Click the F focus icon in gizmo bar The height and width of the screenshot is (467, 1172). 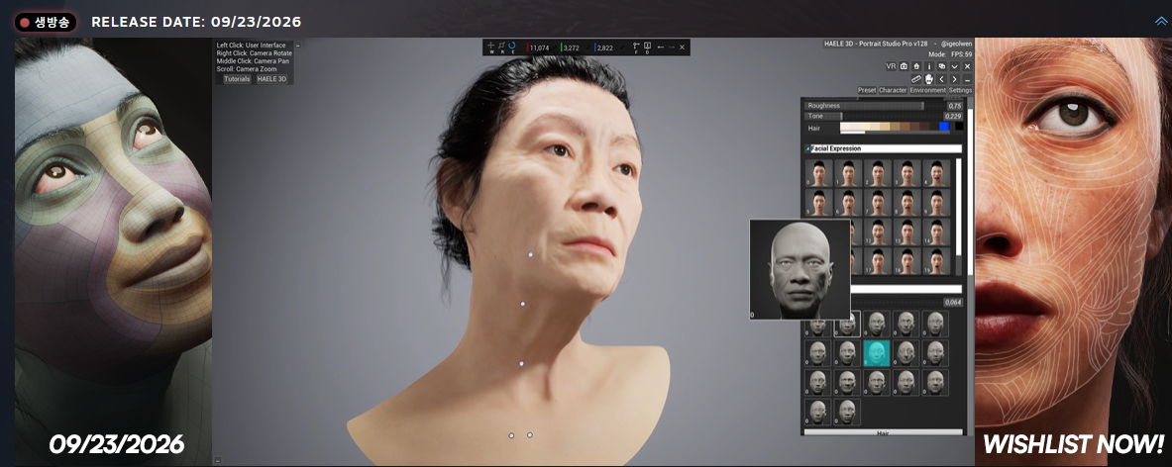click(636, 47)
